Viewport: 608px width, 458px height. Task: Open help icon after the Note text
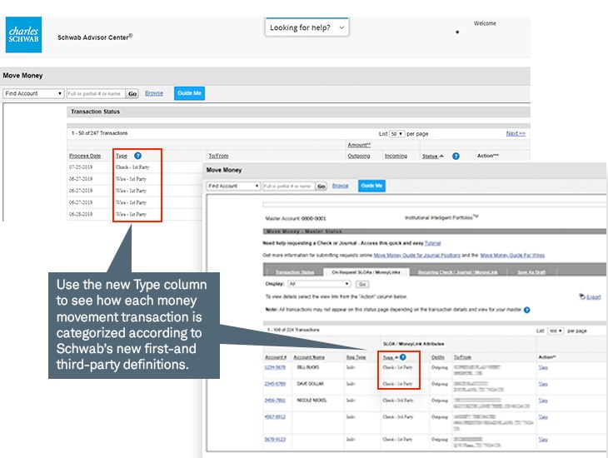click(x=526, y=310)
